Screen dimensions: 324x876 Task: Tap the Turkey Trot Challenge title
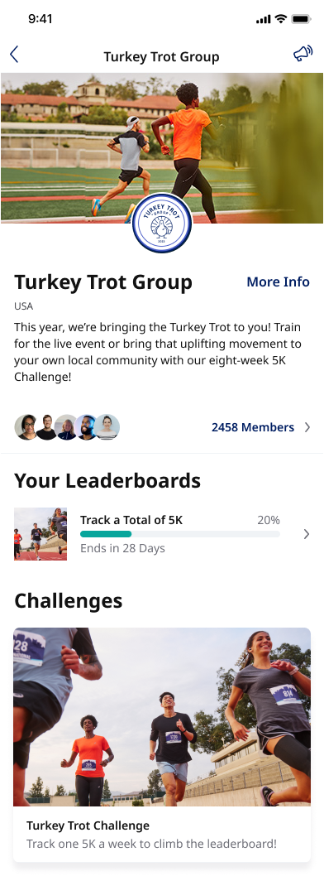[x=88, y=825]
